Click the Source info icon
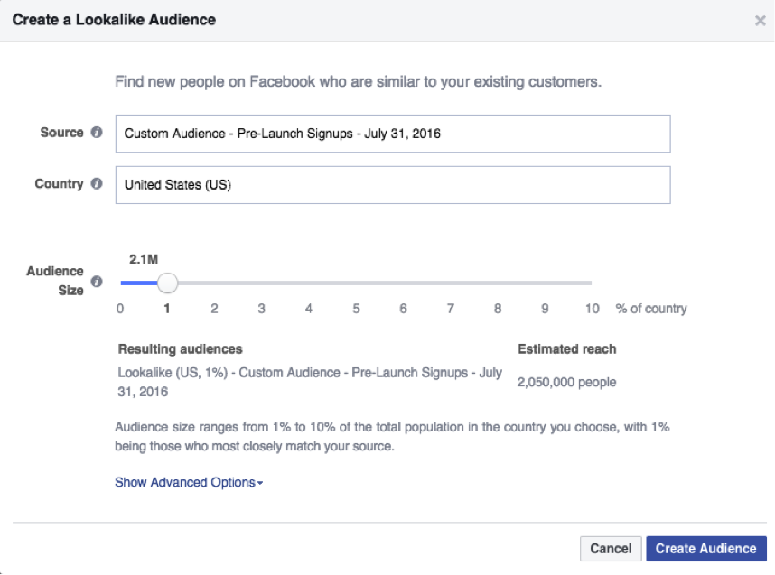This screenshot has width=775, height=575. (97, 133)
